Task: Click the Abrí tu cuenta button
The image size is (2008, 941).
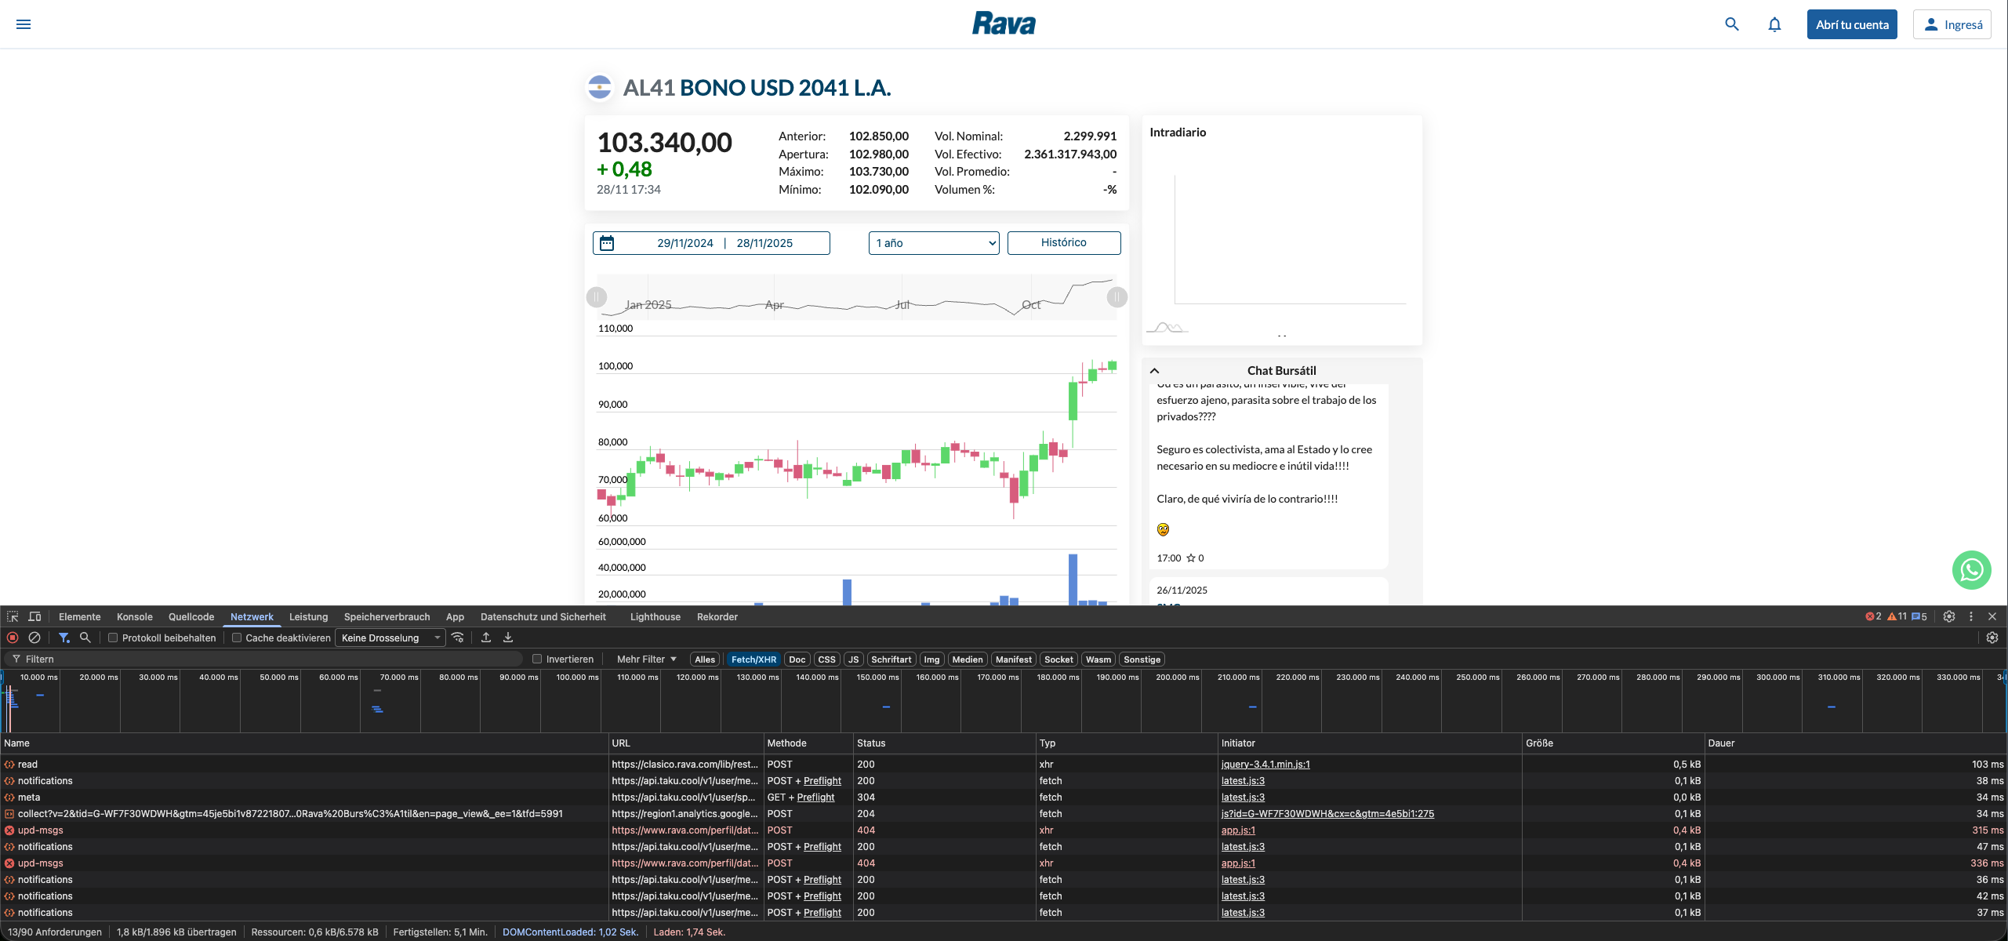Action: coord(1851,24)
